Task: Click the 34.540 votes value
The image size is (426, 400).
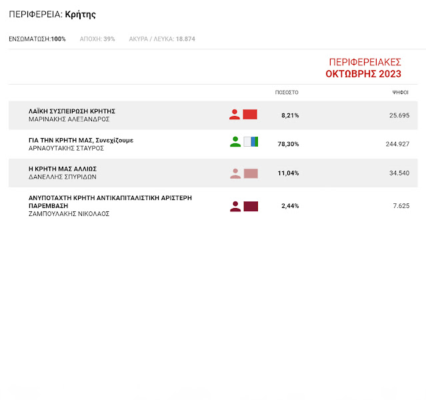Action: click(x=399, y=173)
